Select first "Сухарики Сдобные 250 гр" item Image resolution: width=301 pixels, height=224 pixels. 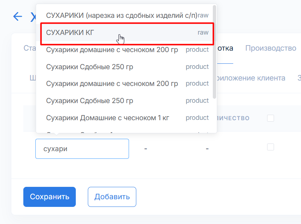[90, 67]
